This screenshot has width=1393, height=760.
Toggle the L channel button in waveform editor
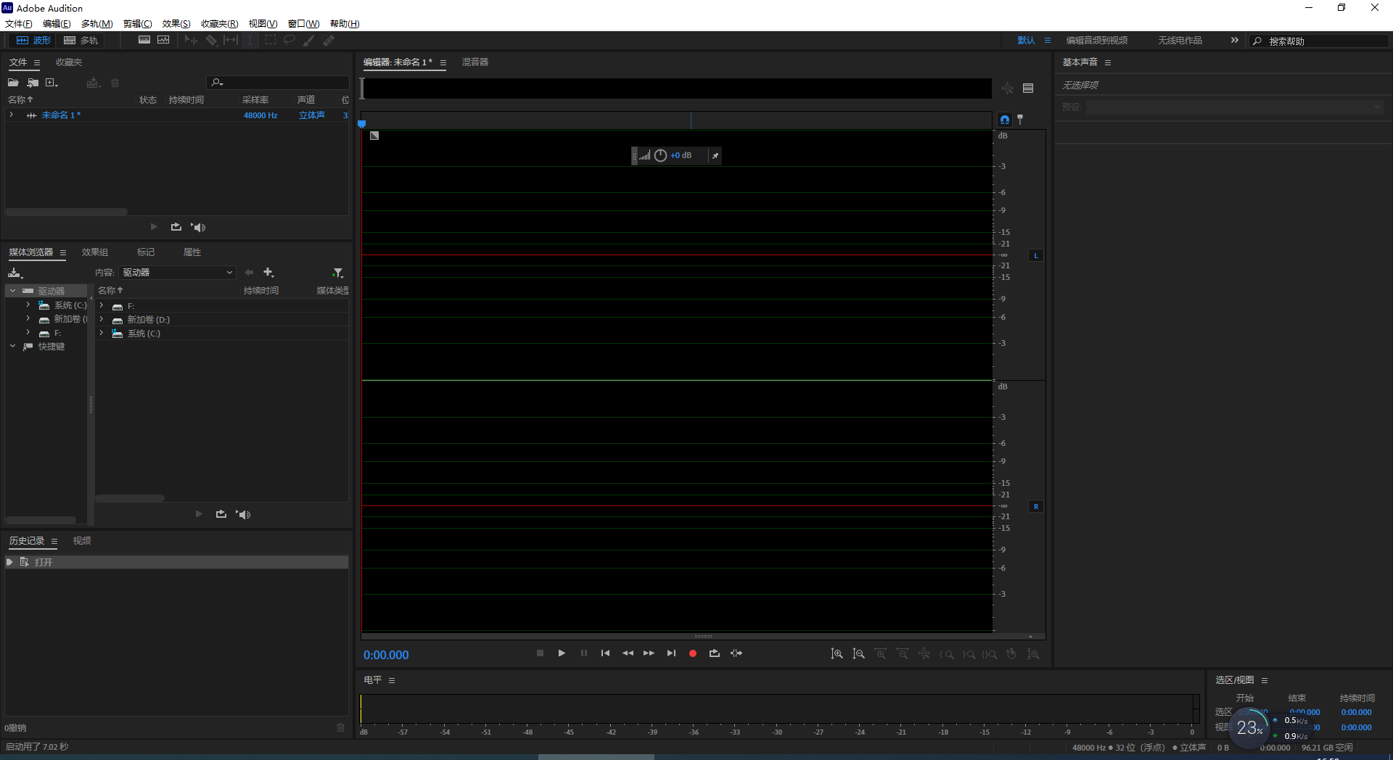[1036, 255]
